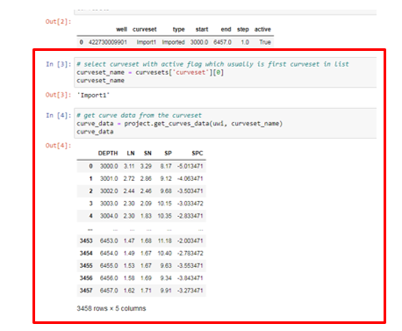Click SP value 9.63
This screenshot has width=402, height=331.
point(166,266)
